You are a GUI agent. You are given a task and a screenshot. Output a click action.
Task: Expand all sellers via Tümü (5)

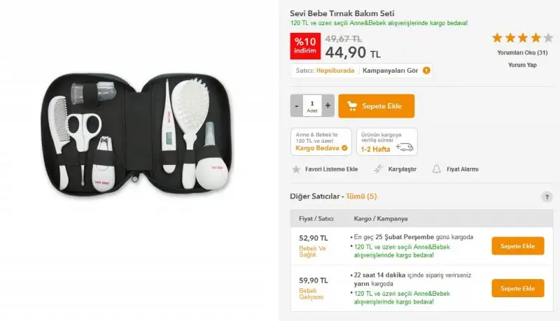361,196
